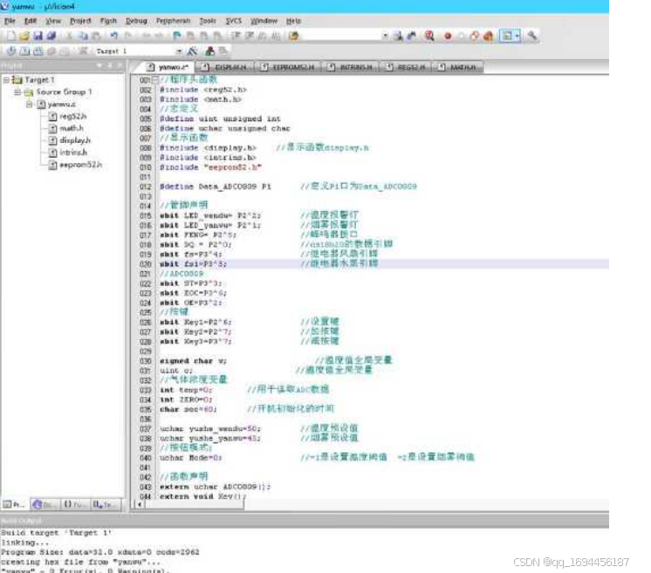
Task: Switch to the EEPROM52.H editor tab
Action: 288,67
